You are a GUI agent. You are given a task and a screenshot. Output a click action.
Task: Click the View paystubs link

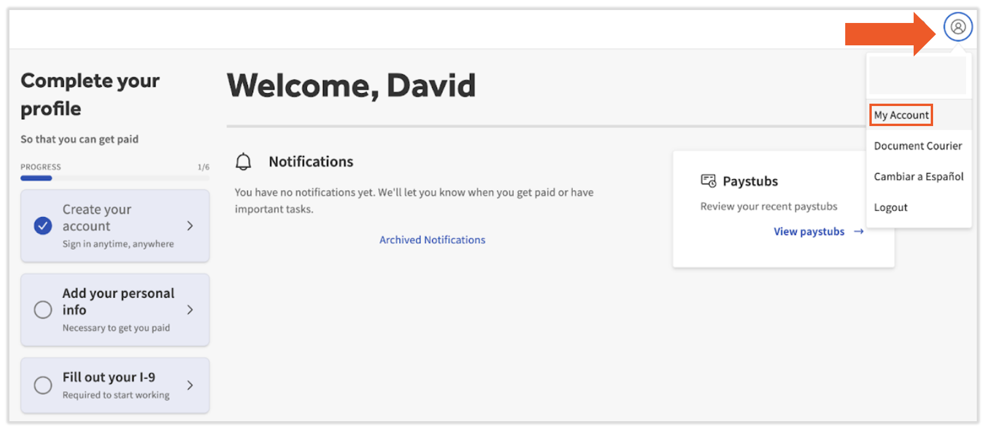(x=809, y=231)
